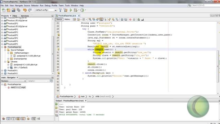Expand the practicareportes package node
Screen dimensions: 220x124
(x=8, y=59)
